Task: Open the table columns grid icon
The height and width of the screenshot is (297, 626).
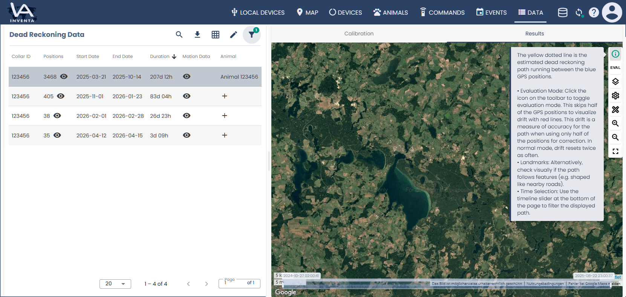Action: [216, 35]
